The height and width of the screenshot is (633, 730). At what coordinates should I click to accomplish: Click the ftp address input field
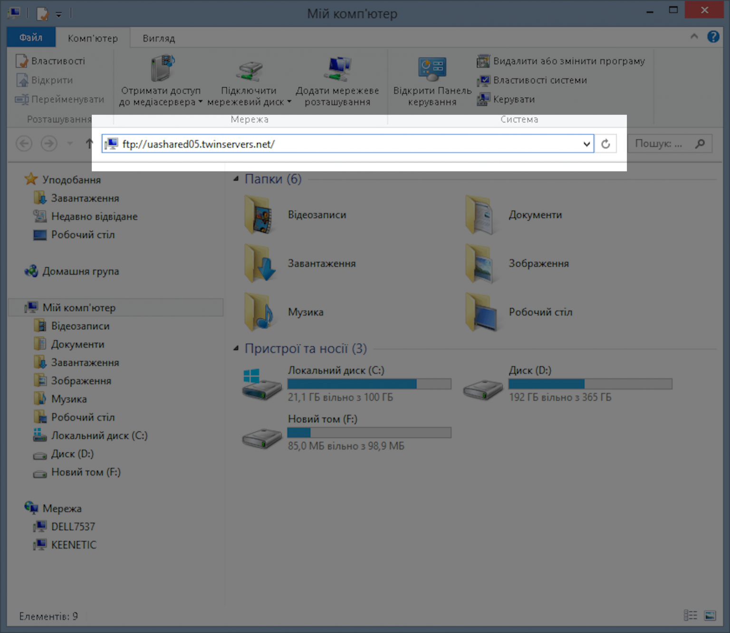pyautogui.click(x=347, y=144)
